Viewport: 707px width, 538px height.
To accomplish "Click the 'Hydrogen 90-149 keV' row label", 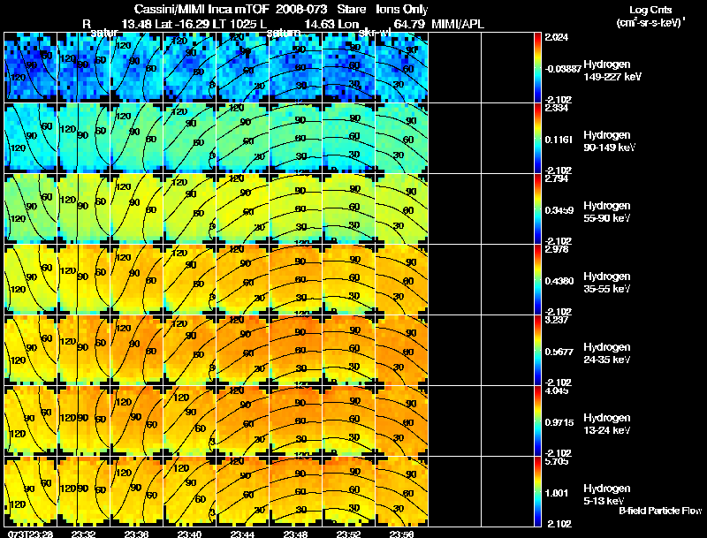I will pyautogui.click(x=610, y=141).
